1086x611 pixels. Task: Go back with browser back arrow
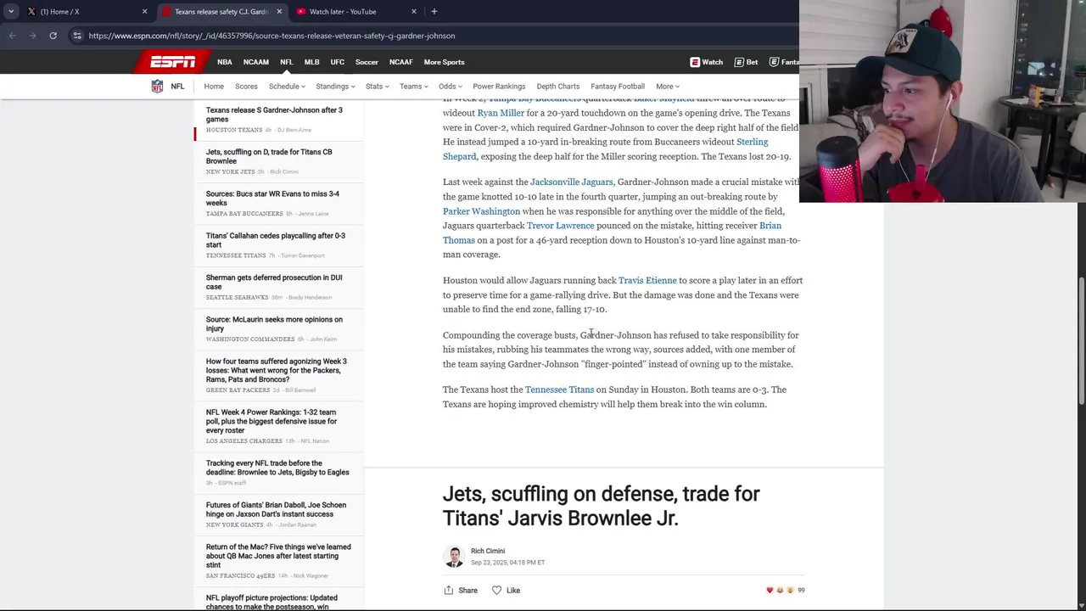pyautogui.click(x=12, y=36)
